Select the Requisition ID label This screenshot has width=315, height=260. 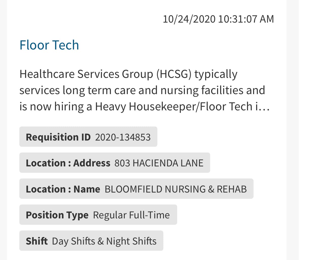click(58, 137)
